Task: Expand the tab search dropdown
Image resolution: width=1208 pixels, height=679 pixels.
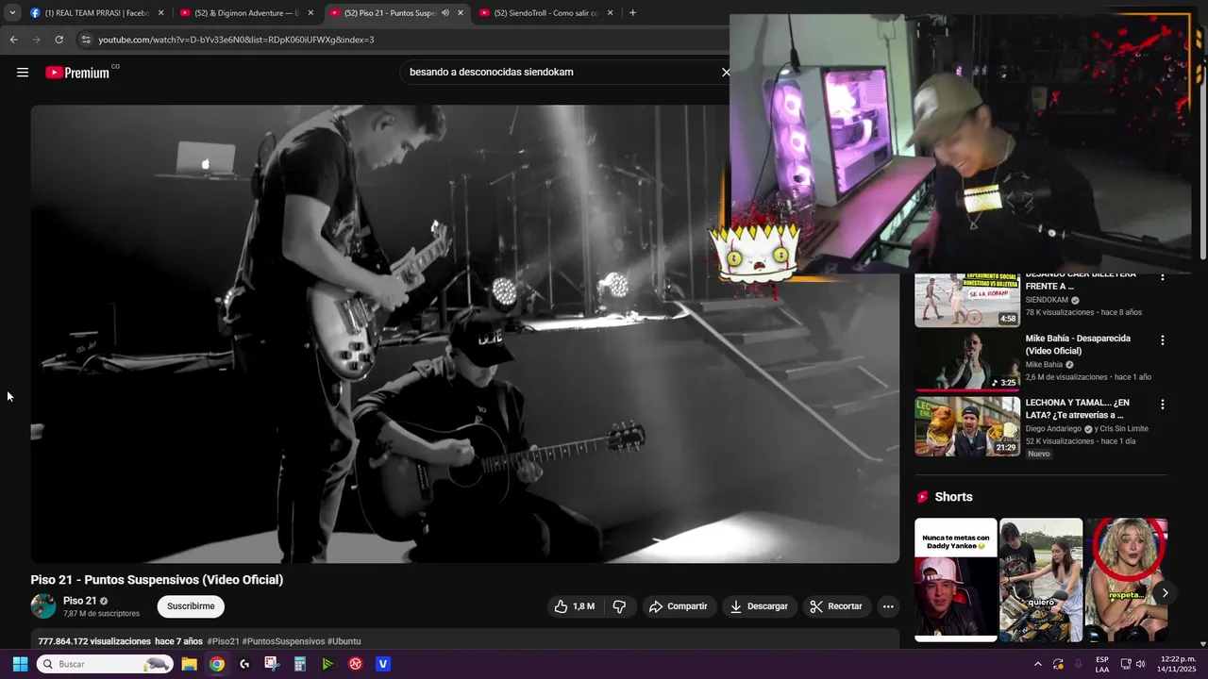Action: click(12, 13)
